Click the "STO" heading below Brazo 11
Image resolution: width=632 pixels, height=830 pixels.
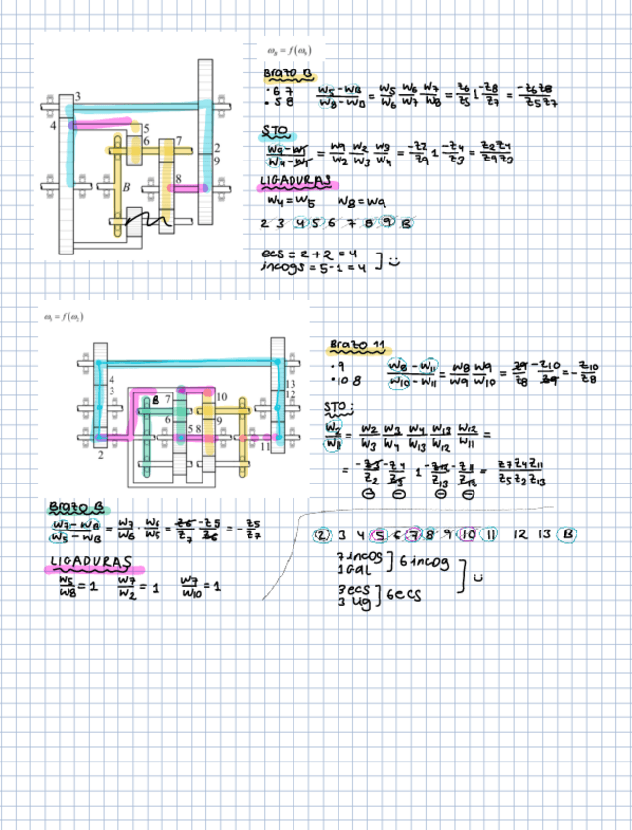(x=339, y=405)
